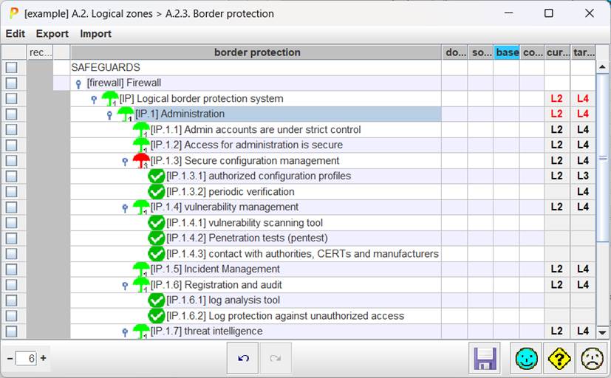Toggle the [IP.1.7] threat intelligence node handle
This screenshot has height=378, width=611.
pos(125,332)
